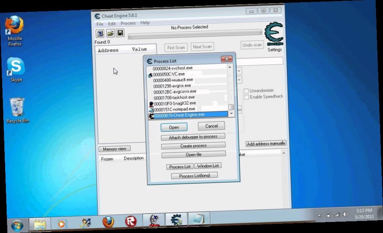Image resolution: width=383 pixels, height=233 pixels.
Task: Open the Edit menu
Action: point(112,23)
